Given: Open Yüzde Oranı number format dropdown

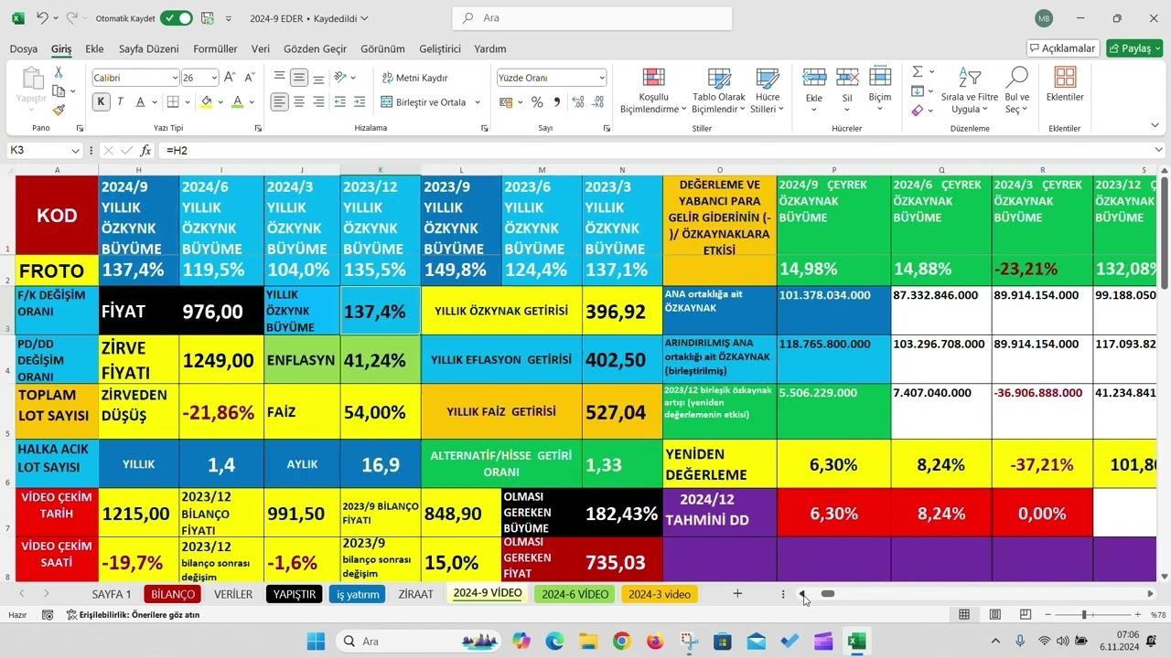Looking at the screenshot, I should (601, 78).
